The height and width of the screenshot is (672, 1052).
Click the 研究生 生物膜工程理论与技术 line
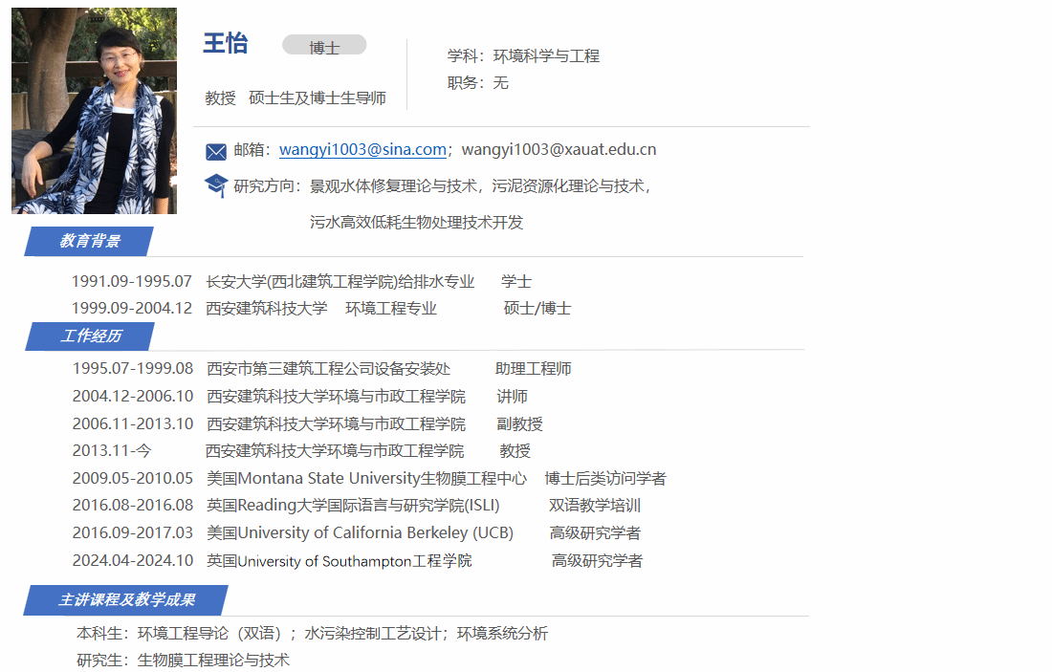tap(183, 660)
